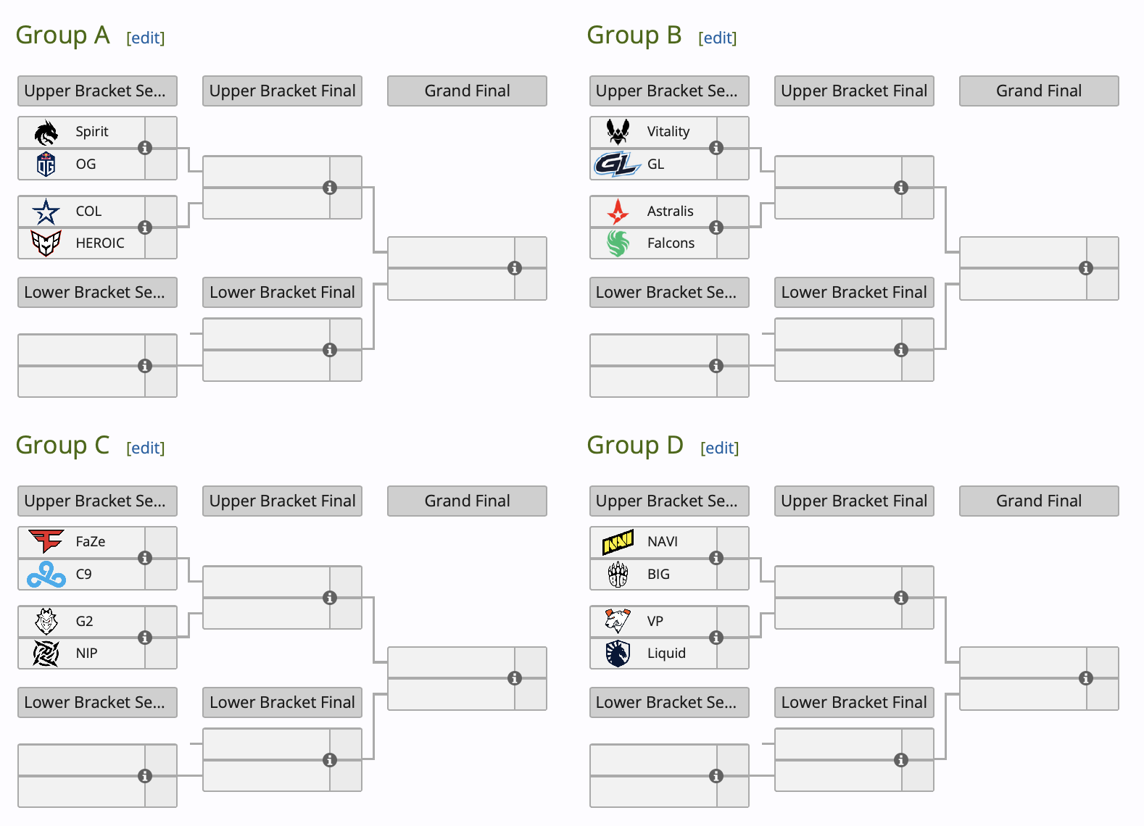Open info icon for Spirit vs OG match
The image size is (1144, 826).
[x=145, y=148]
